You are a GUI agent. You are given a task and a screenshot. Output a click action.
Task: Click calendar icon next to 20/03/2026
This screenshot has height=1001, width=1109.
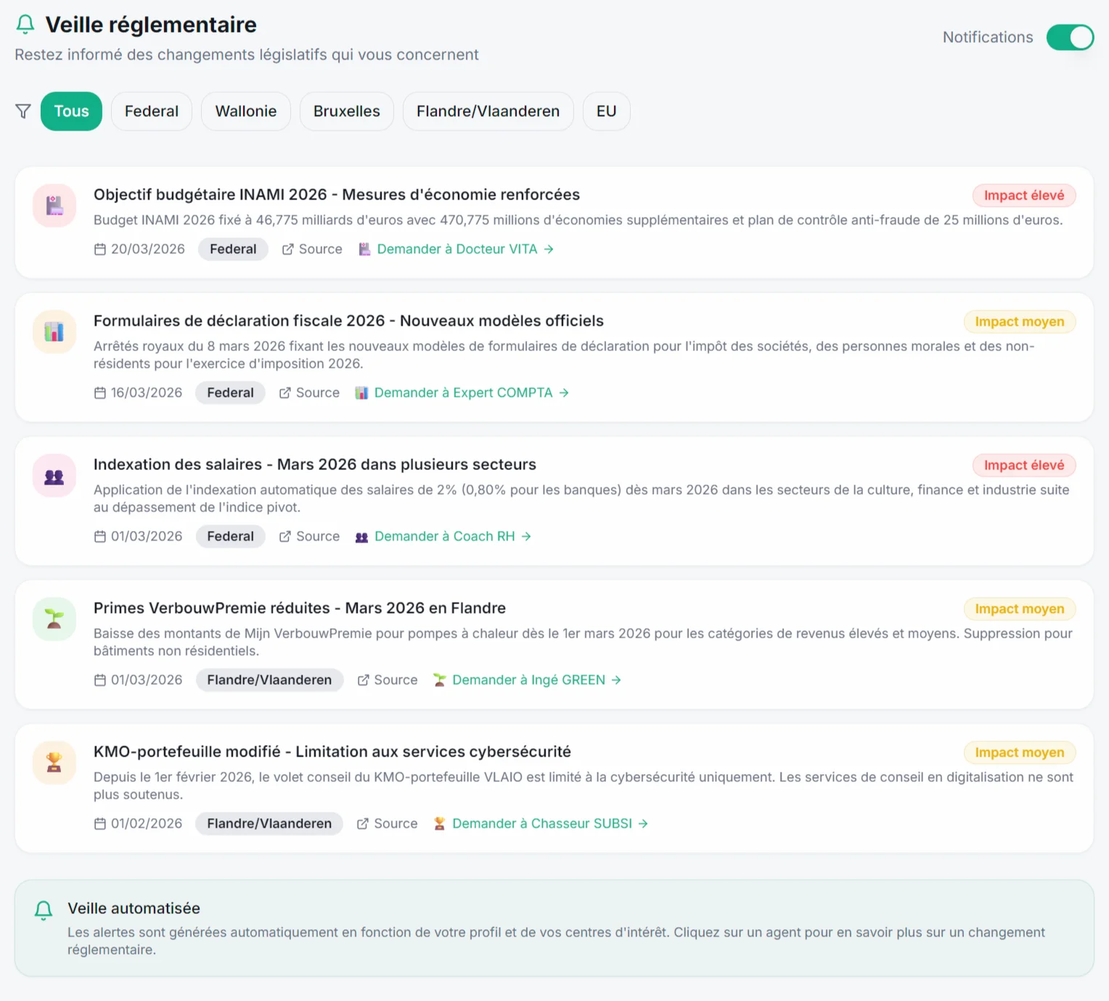[100, 249]
